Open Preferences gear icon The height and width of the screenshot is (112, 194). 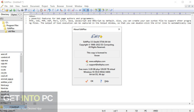coord(91,10)
